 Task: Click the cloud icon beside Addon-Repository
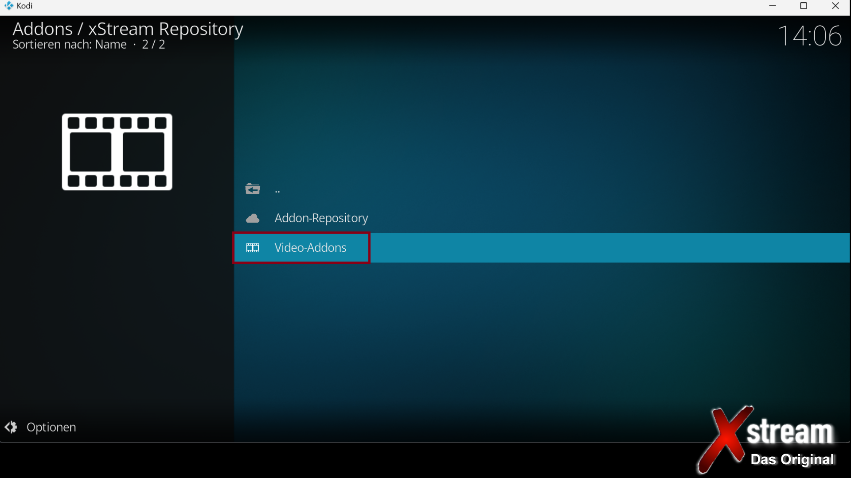(x=253, y=218)
